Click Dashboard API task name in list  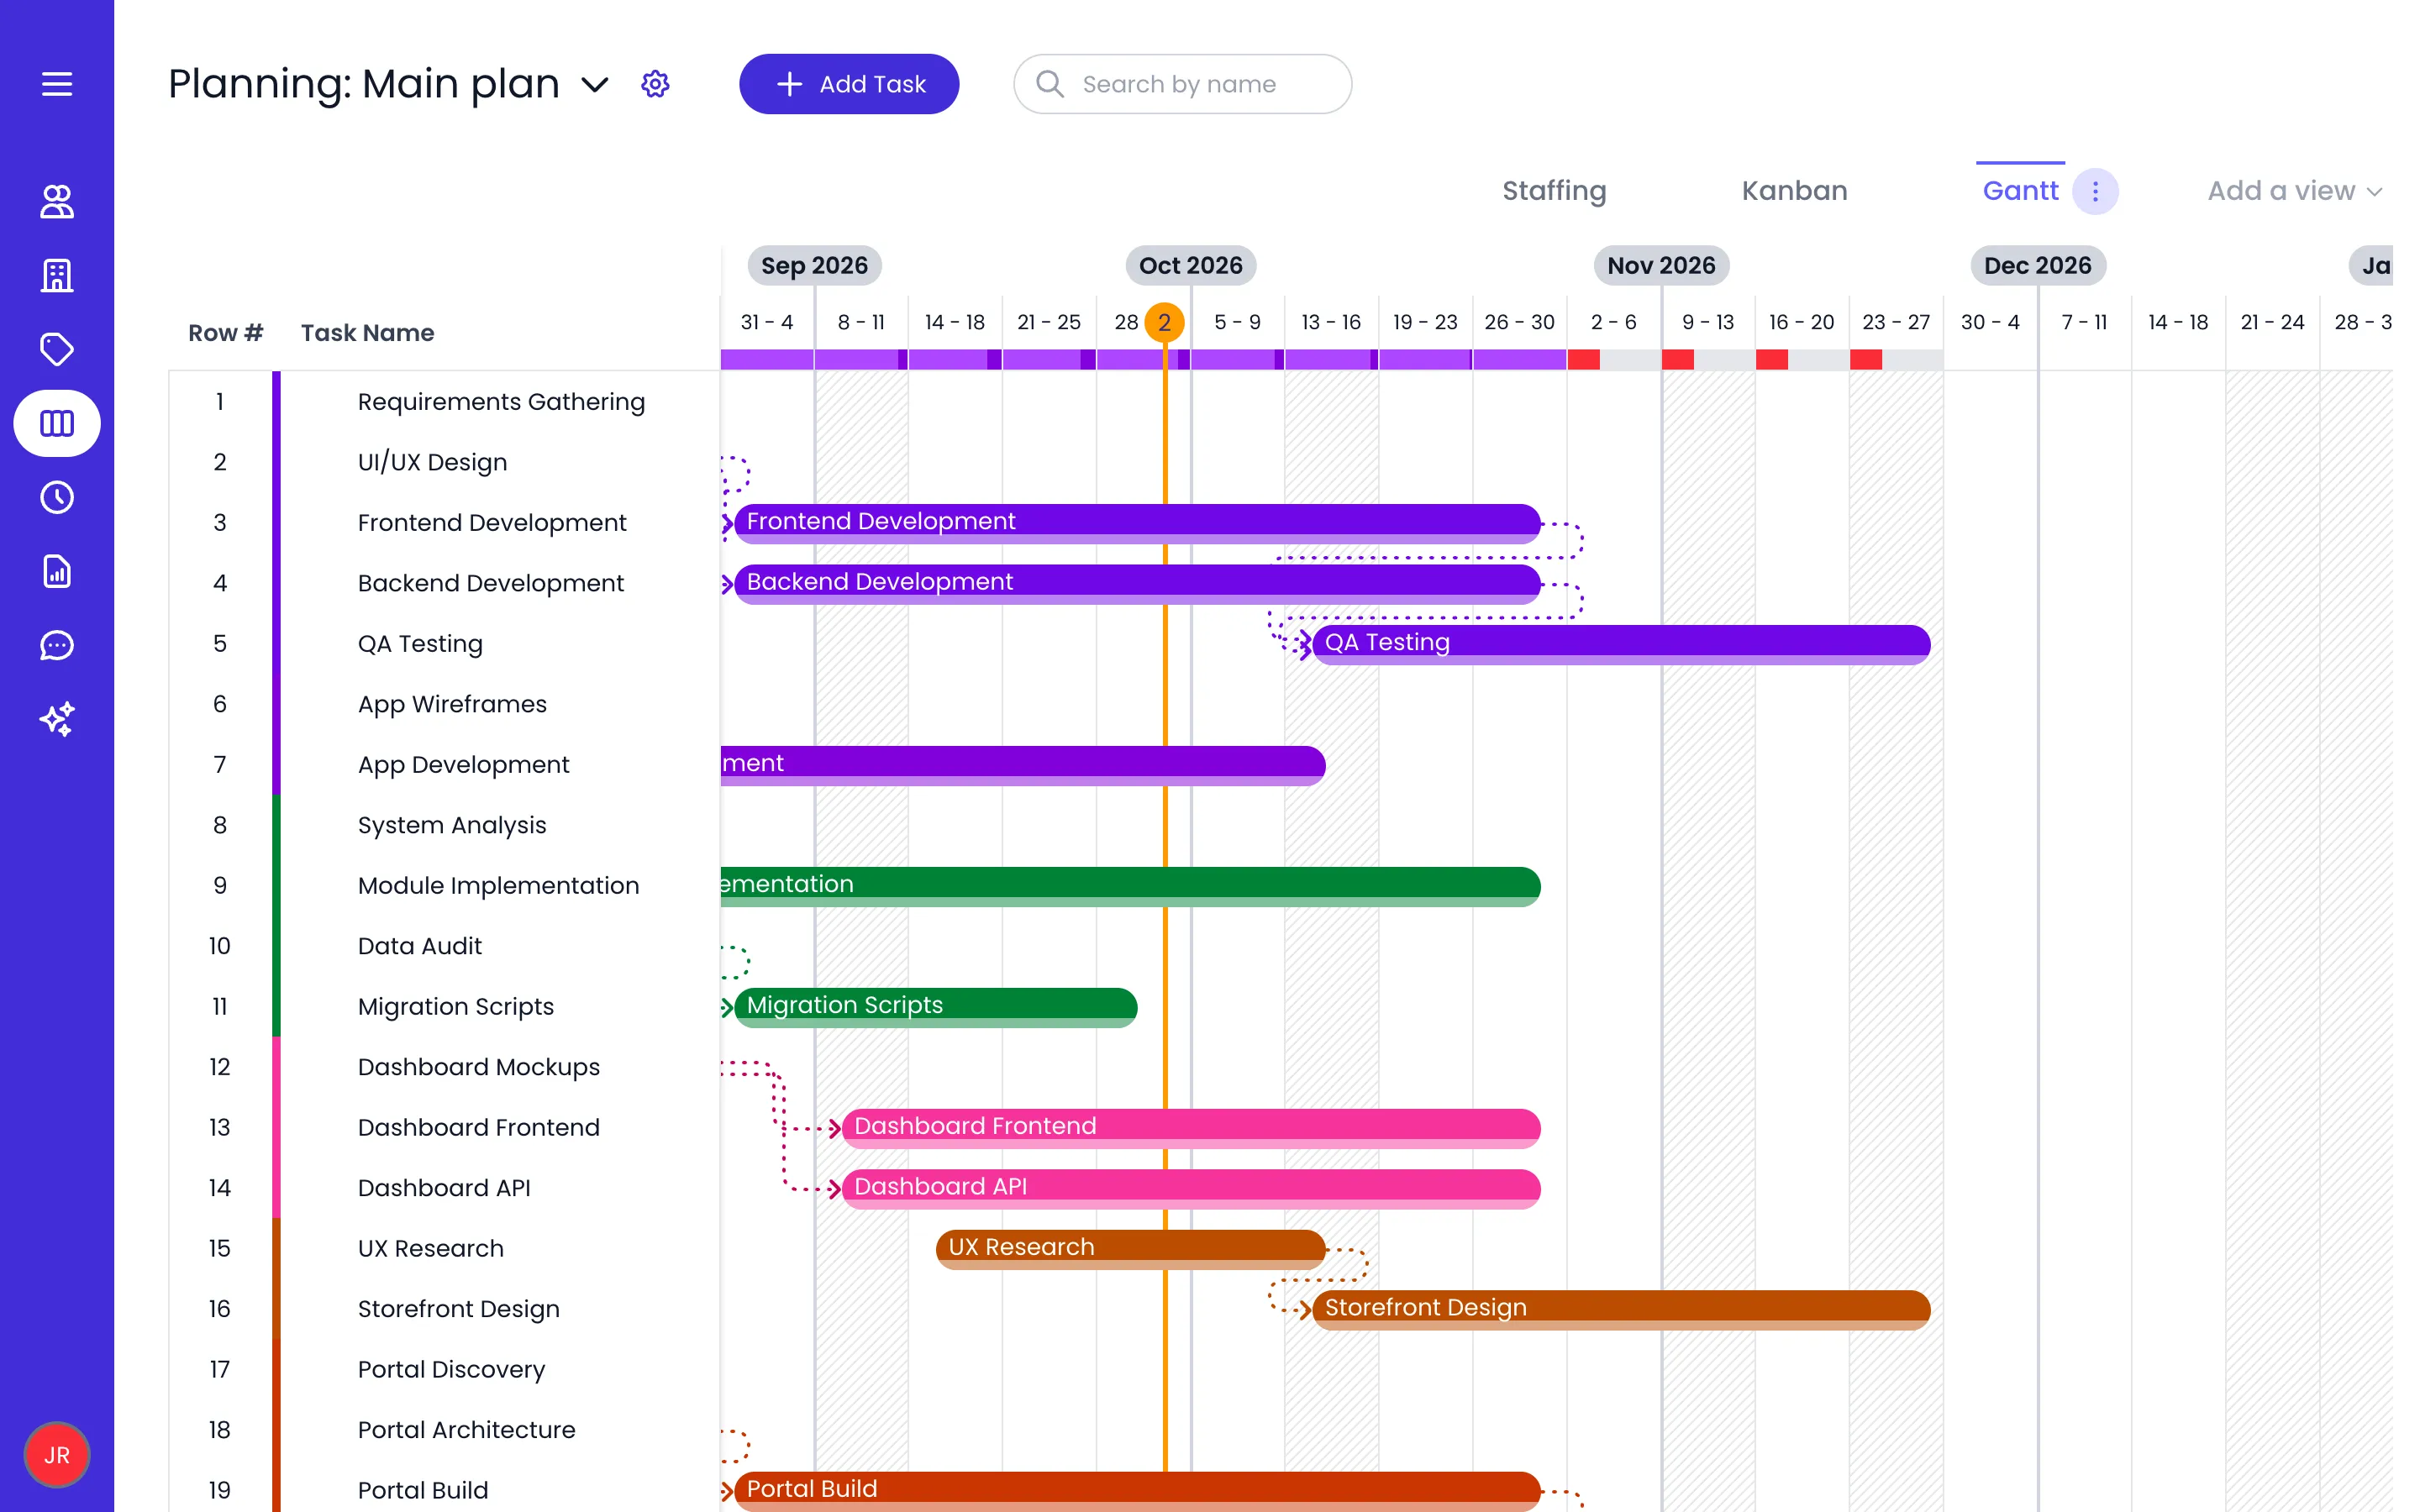(444, 1188)
